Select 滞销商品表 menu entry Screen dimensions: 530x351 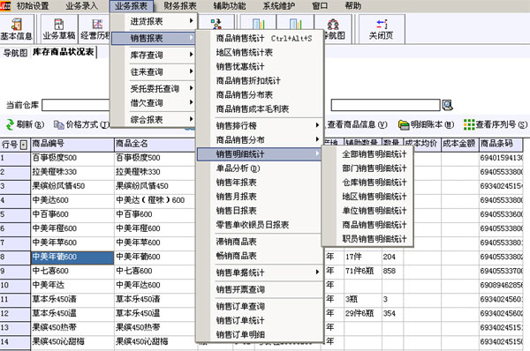[x=259, y=242]
